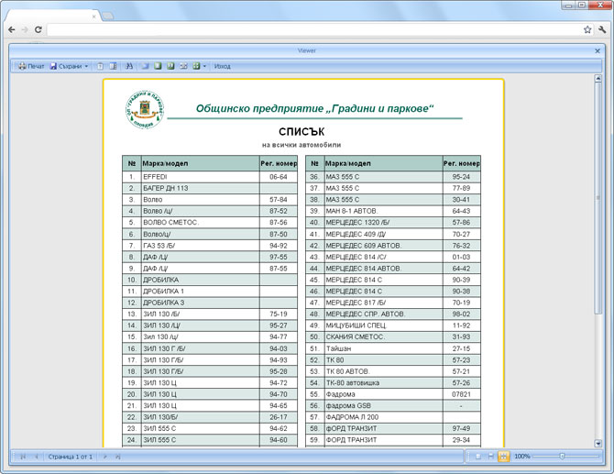The width and height of the screenshot is (614, 474).
Task: Reload the page in browser
Action: [x=38, y=29]
